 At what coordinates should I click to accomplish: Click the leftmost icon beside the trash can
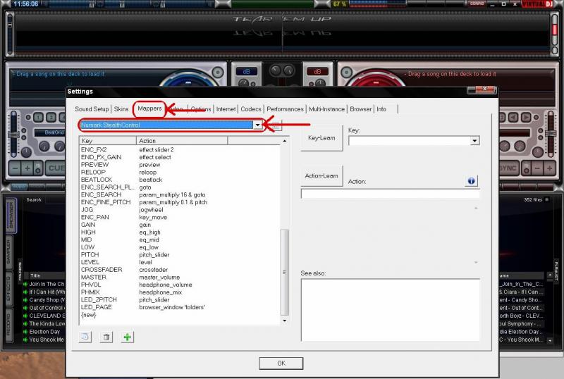point(85,337)
